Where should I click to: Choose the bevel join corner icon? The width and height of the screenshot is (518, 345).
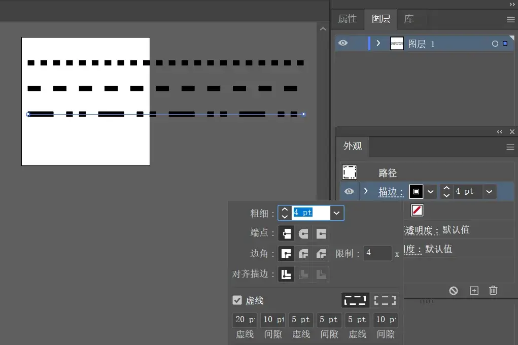tap(321, 254)
